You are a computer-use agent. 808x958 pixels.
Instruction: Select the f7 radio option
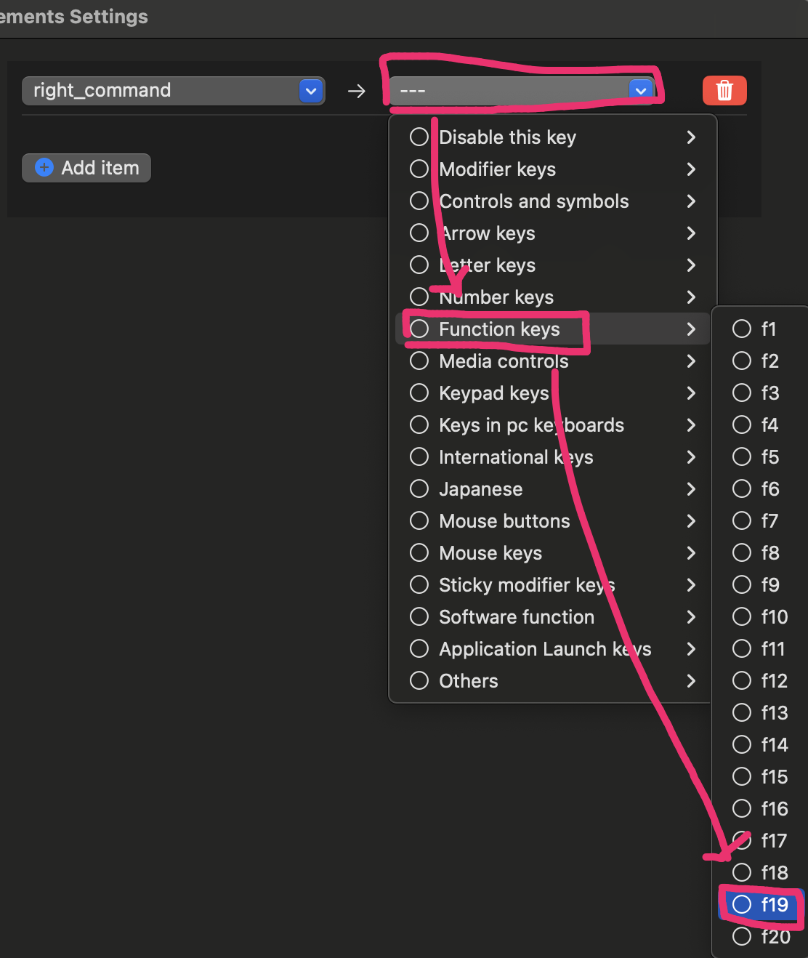click(742, 521)
